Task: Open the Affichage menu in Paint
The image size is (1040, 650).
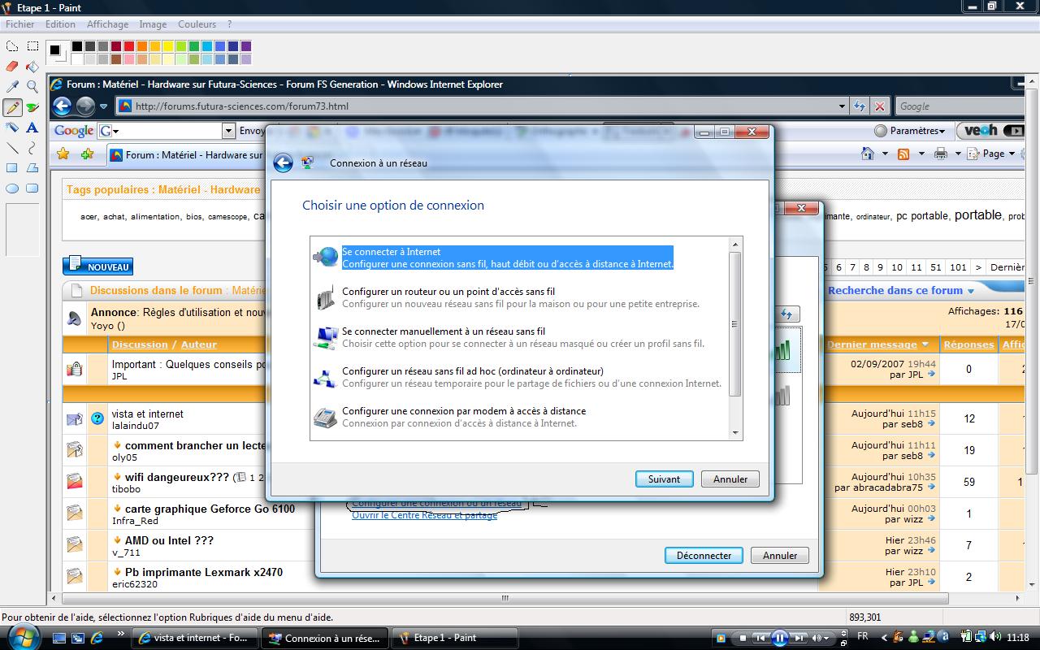Action: pyautogui.click(x=107, y=24)
